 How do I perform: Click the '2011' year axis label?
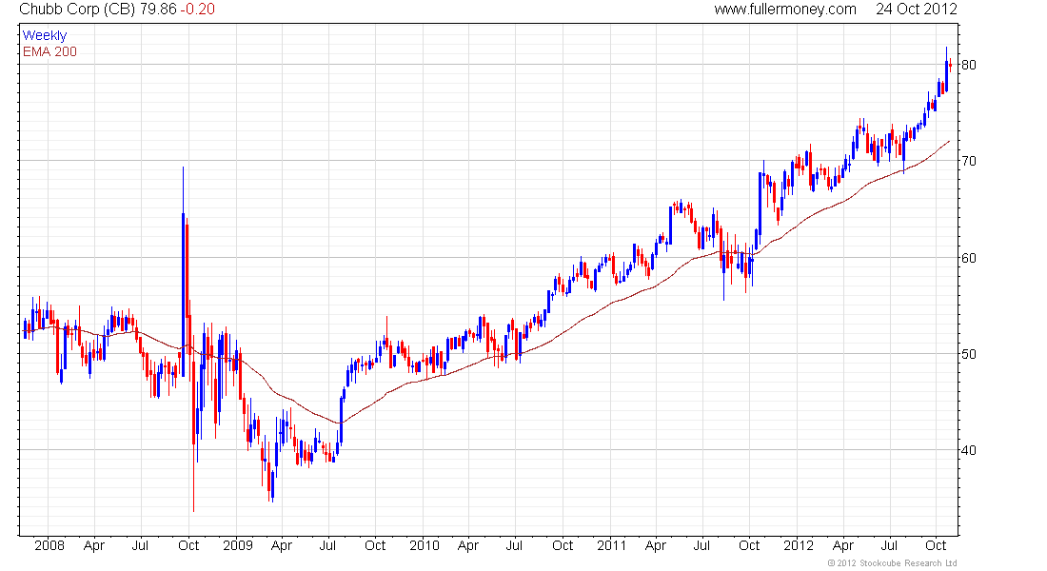point(612,545)
